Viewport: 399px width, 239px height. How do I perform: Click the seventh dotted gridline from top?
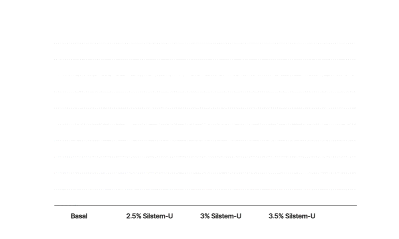point(205,141)
